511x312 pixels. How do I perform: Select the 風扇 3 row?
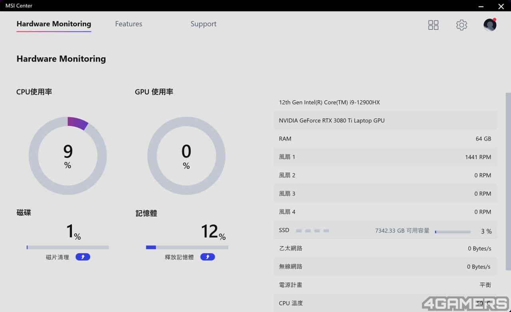(385, 194)
